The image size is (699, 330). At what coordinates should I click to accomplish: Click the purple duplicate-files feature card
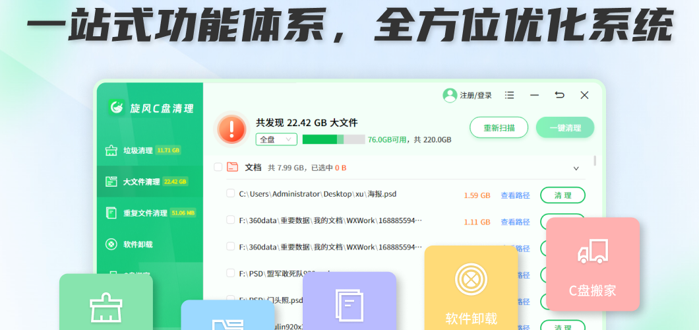point(349,301)
